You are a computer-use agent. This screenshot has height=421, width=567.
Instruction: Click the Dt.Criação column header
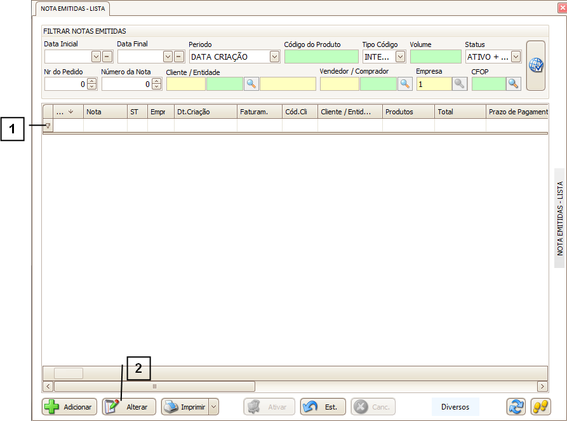[205, 112]
